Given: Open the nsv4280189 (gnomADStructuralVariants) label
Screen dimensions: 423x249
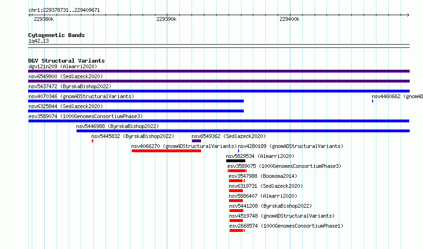Looking at the screenshot, I should (x=290, y=146).
